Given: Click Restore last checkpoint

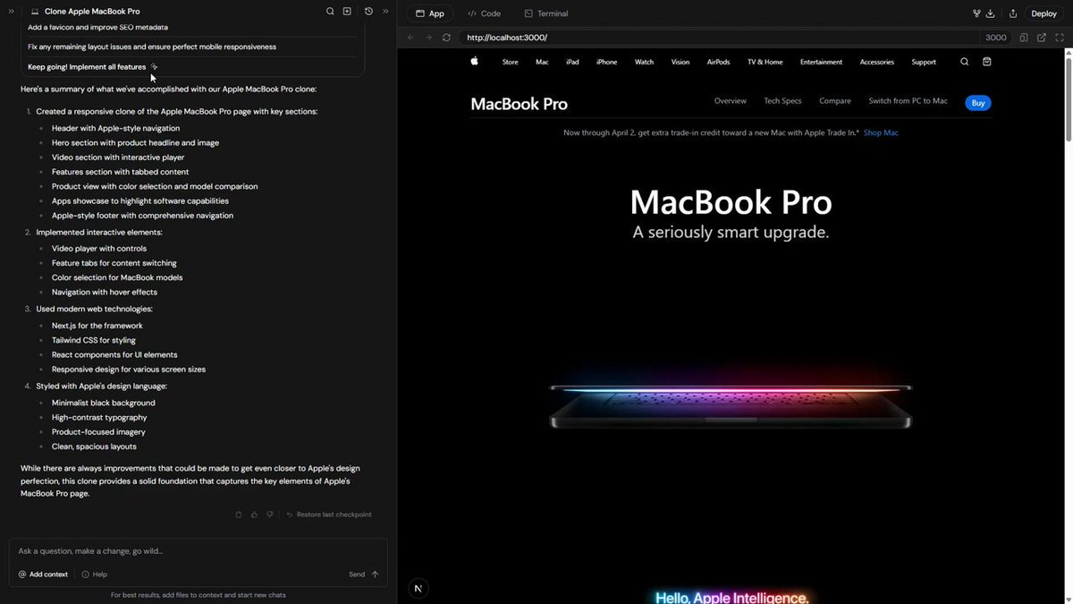Looking at the screenshot, I should click(x=328, y=515).
